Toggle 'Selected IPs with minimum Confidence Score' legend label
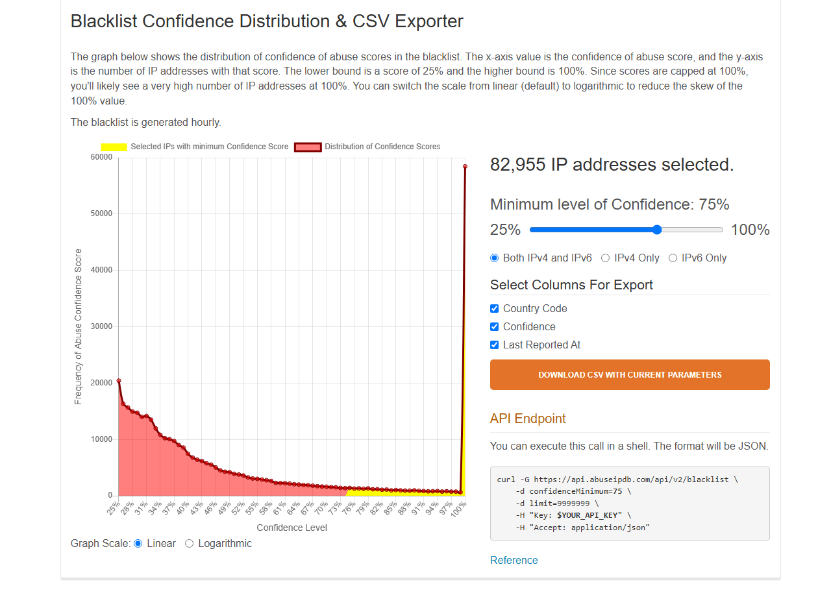818x595 pixels. pyautogui.click(x=210, y=147)
